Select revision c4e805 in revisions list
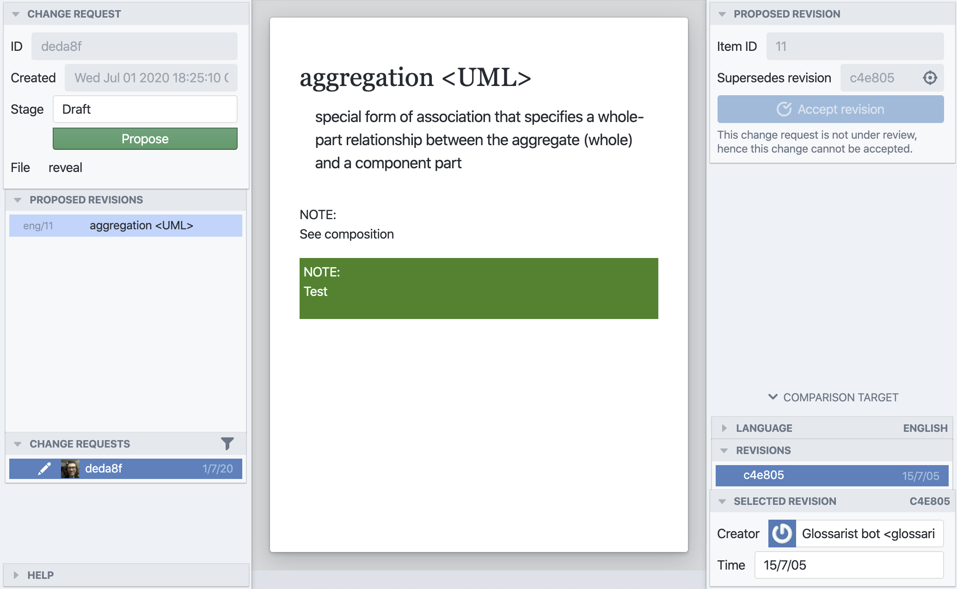957x589 pixels. [x=832, y=476]
